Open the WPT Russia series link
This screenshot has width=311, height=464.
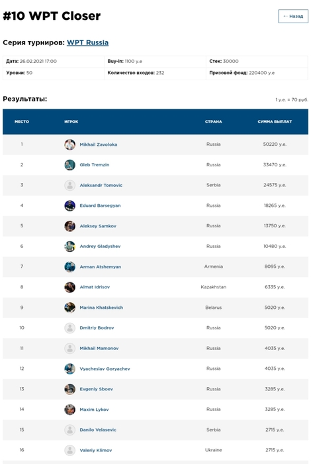tap(88, 42)
